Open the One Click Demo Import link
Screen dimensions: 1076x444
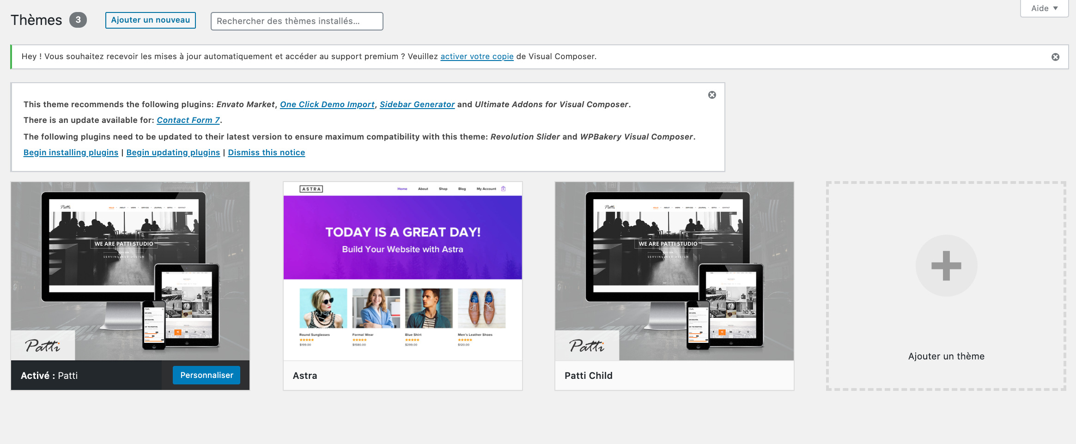click(327, 104)
